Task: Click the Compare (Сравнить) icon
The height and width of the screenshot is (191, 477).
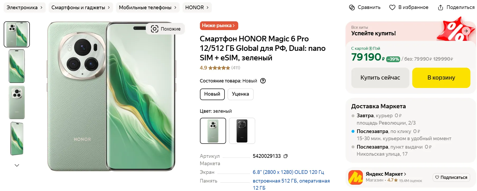Action: pos(352,7)
